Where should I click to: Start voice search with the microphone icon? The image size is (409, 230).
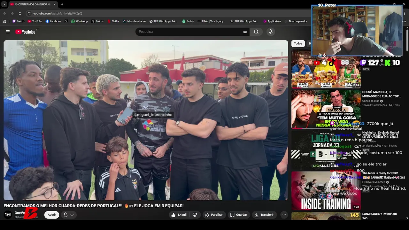pyautogui.click(x=271, y=32)
